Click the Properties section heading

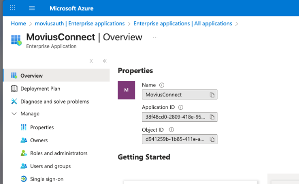coord(135,71)
